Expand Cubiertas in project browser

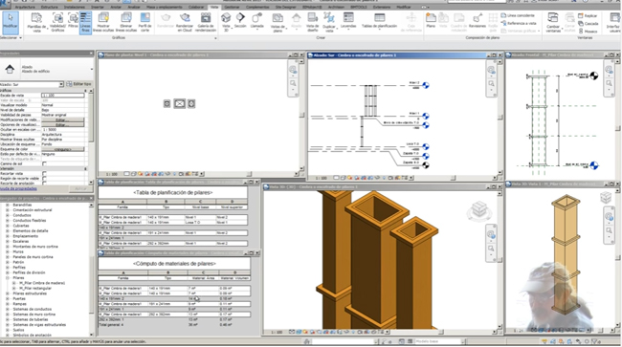pos(7,226)
